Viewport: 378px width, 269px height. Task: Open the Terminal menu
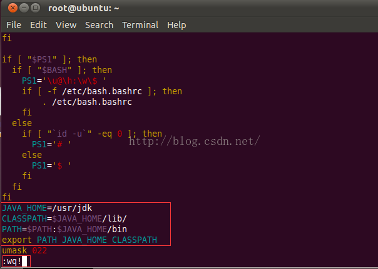coord(140,25)
